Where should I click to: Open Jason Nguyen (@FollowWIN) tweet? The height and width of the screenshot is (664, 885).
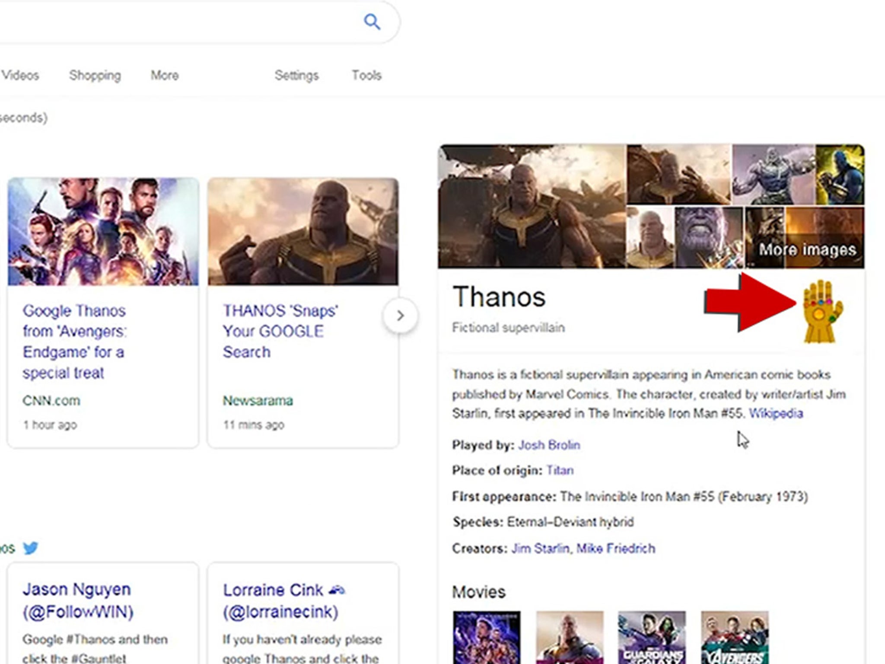coord(78,600)
